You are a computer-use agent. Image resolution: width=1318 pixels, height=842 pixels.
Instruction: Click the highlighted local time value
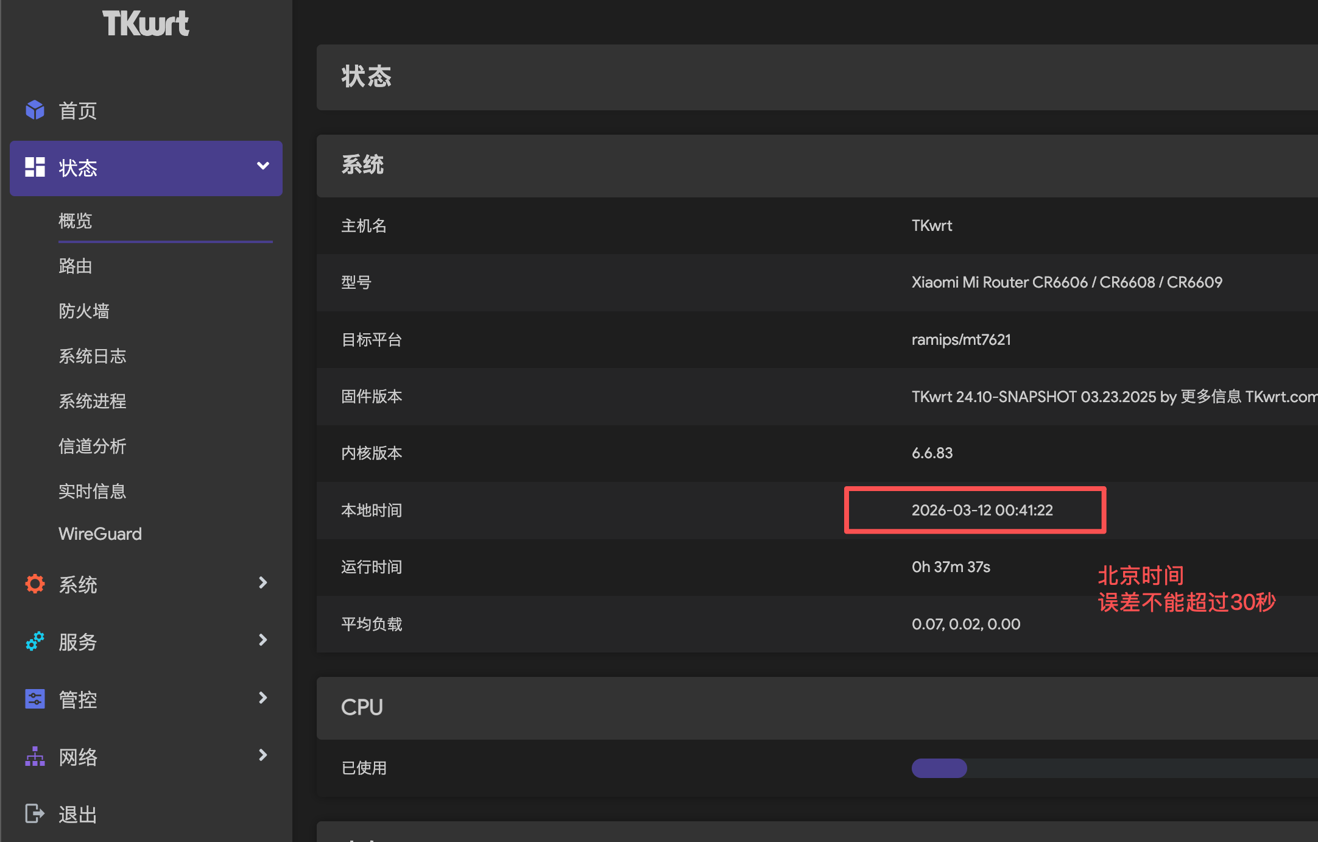coord(983,511)
